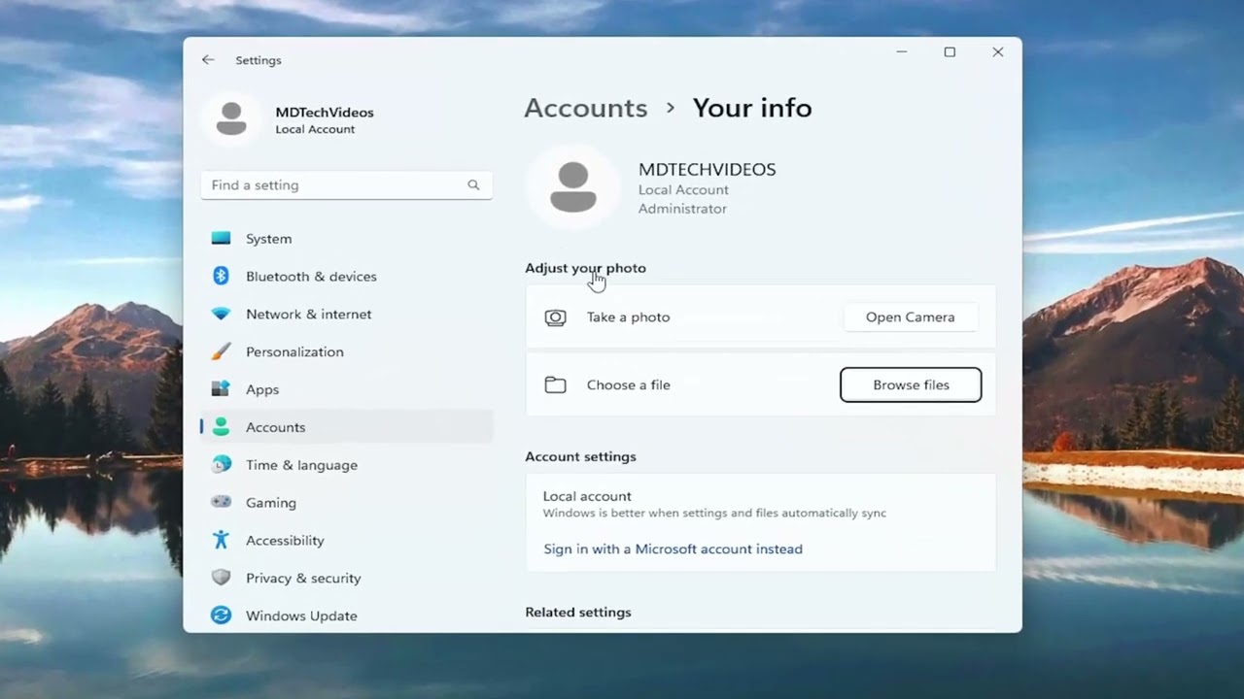Click the Take a photo label
This screenshot has width=1244, height=699.
click(628, 317)
